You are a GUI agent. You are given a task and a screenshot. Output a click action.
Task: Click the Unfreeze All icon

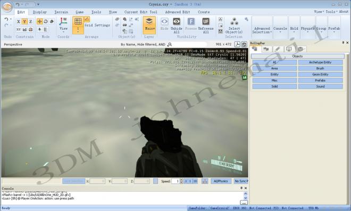pos(206,21)
